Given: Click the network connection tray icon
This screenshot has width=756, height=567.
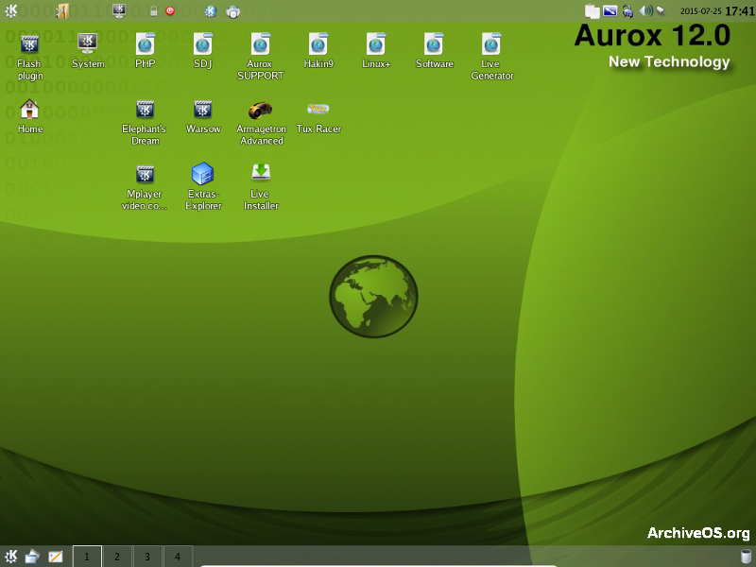Looking at the screenshot, I should coord(627,11).
